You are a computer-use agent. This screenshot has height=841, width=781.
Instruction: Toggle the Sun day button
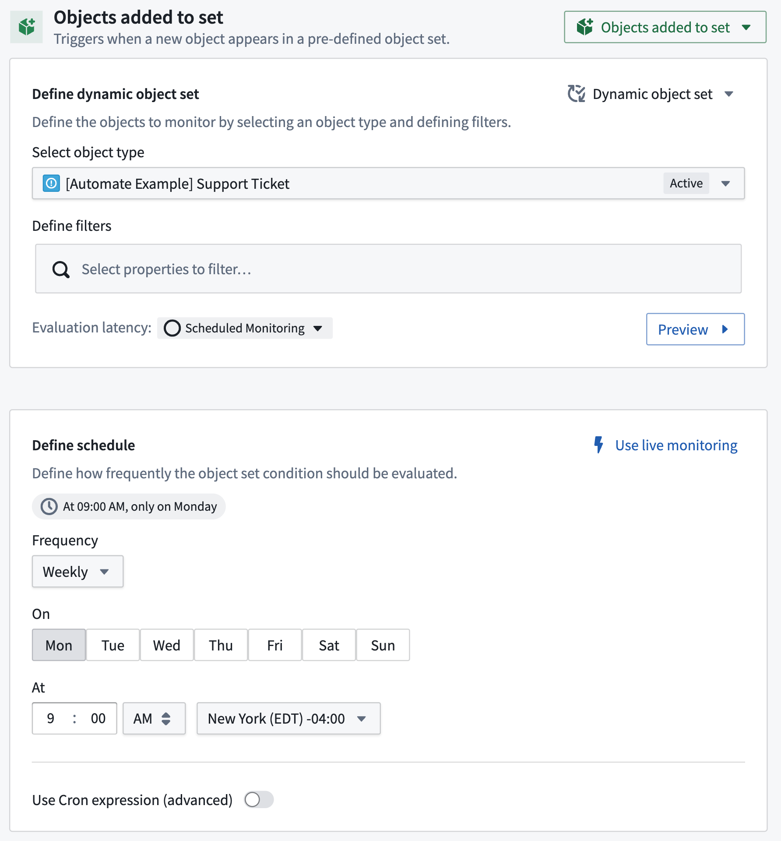(383, 645)
